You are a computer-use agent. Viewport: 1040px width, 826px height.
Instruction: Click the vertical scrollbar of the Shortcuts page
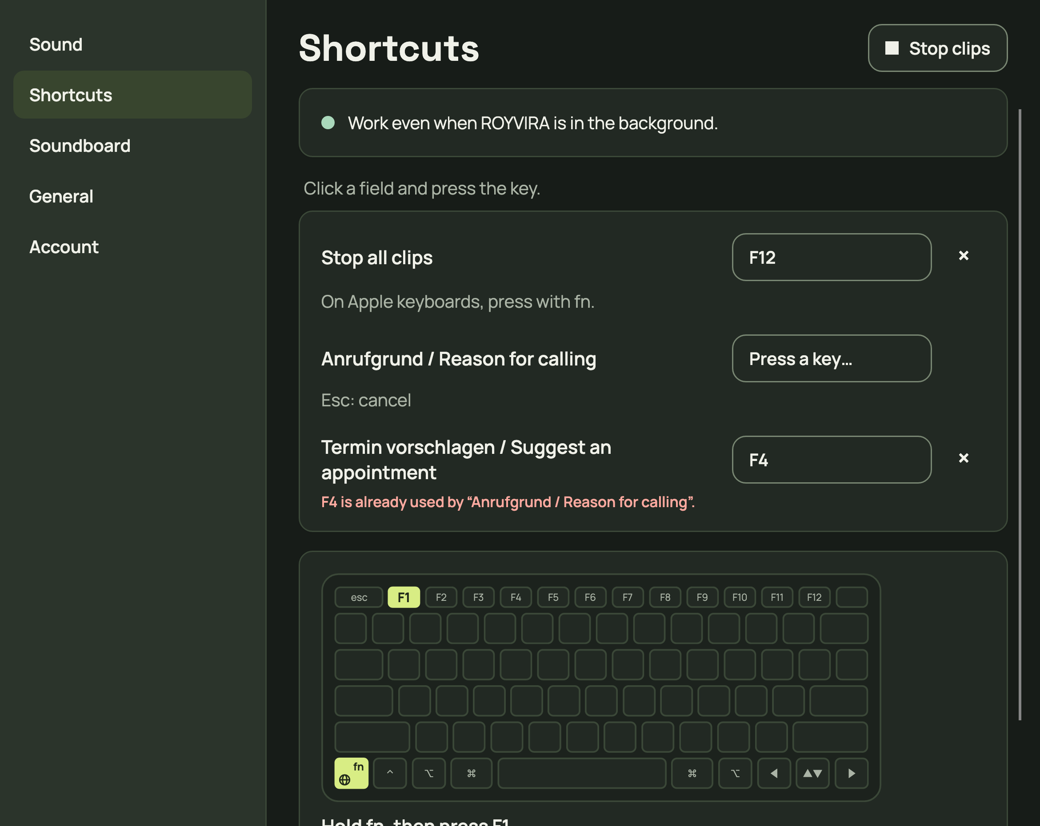[1020, 414]
